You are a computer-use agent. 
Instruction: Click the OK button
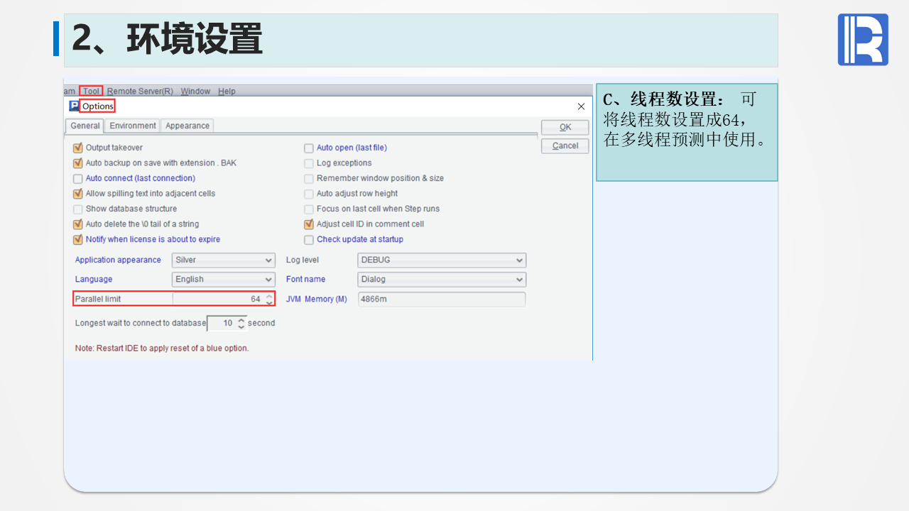click(565, 127)
